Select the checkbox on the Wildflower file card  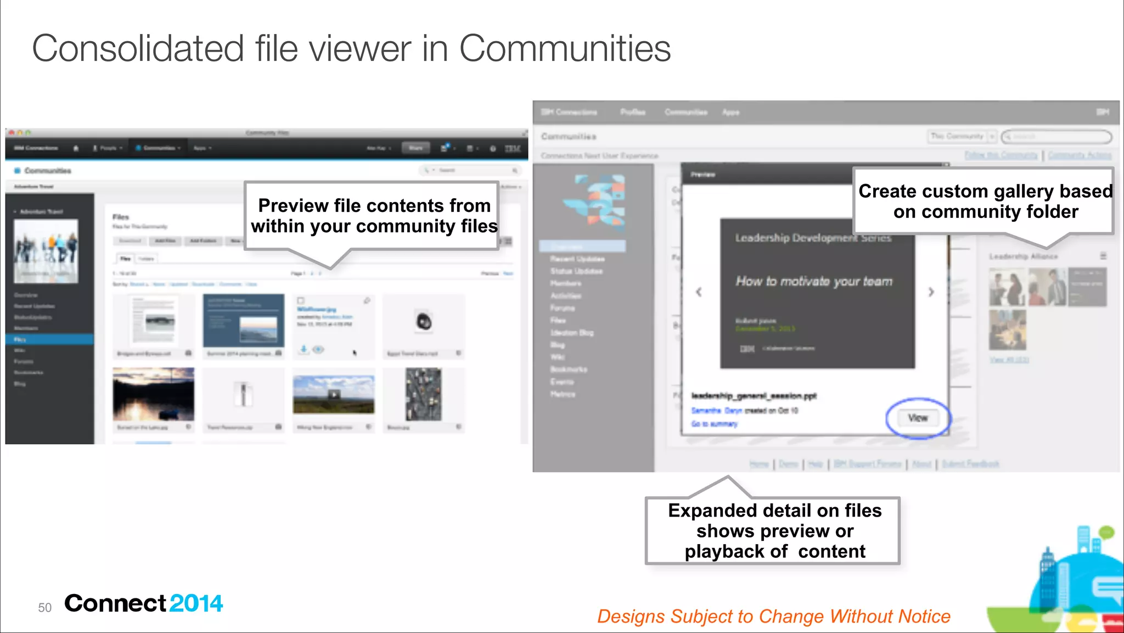pos(301,300)
